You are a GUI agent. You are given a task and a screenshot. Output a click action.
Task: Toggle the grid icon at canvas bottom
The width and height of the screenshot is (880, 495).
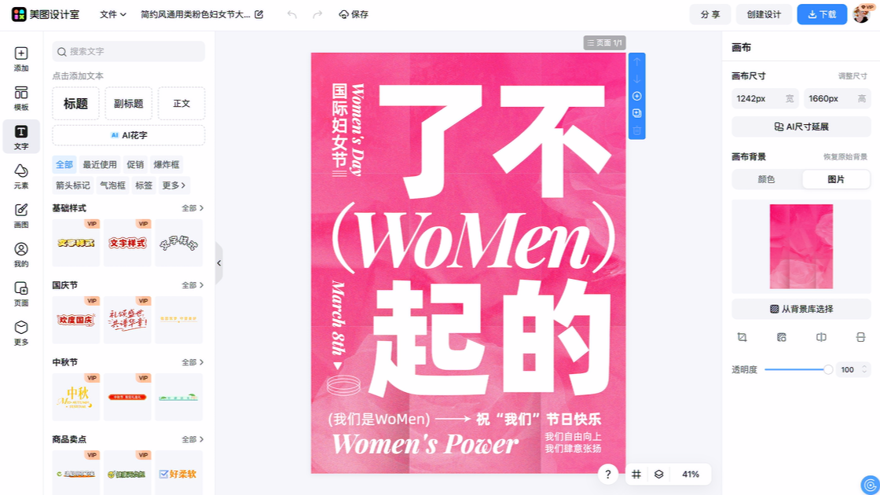pyautogui.click(x=636, y=474)
